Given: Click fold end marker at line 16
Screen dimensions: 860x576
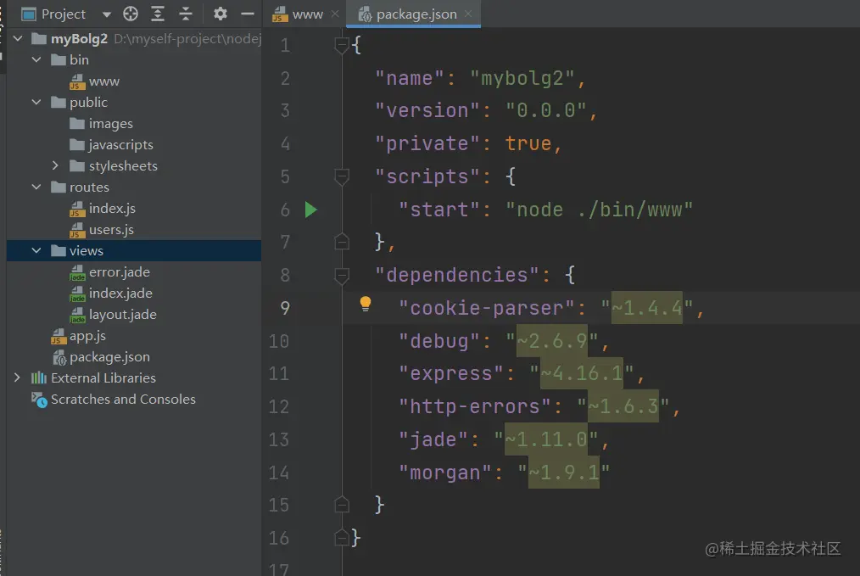Looking at the screenshot, I should click(x=342, y=537).
